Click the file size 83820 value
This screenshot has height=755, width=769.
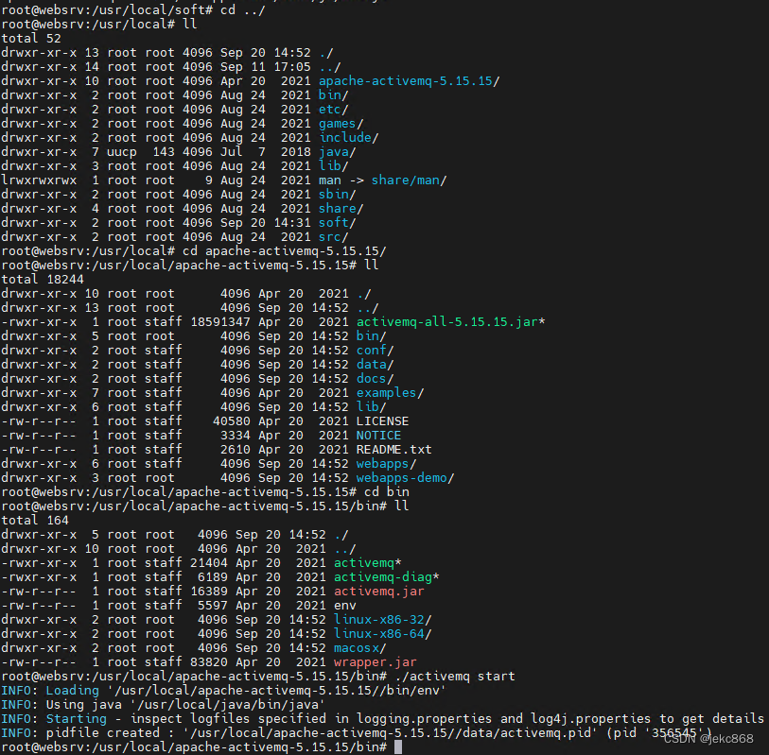coord(209,662)
